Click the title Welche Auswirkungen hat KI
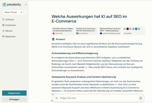 (x=89, y=19)
